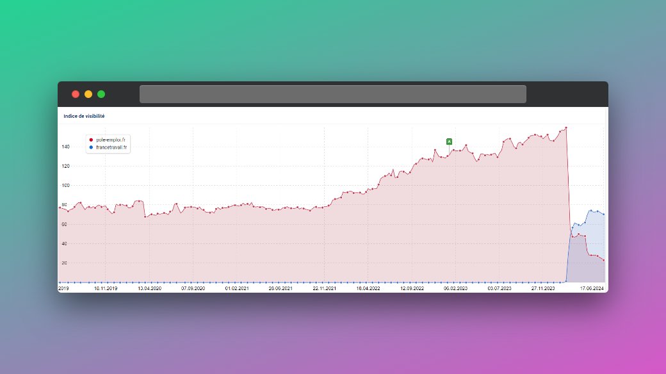Click the x-axis date label 17.06.2024
This screenshot has height=374, width=666.
592,288
